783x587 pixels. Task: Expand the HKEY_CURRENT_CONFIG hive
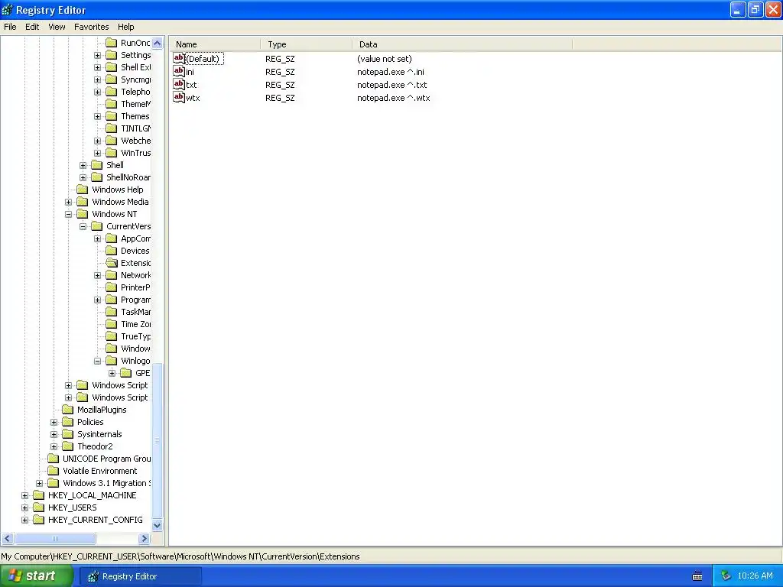tap(24, 520)
